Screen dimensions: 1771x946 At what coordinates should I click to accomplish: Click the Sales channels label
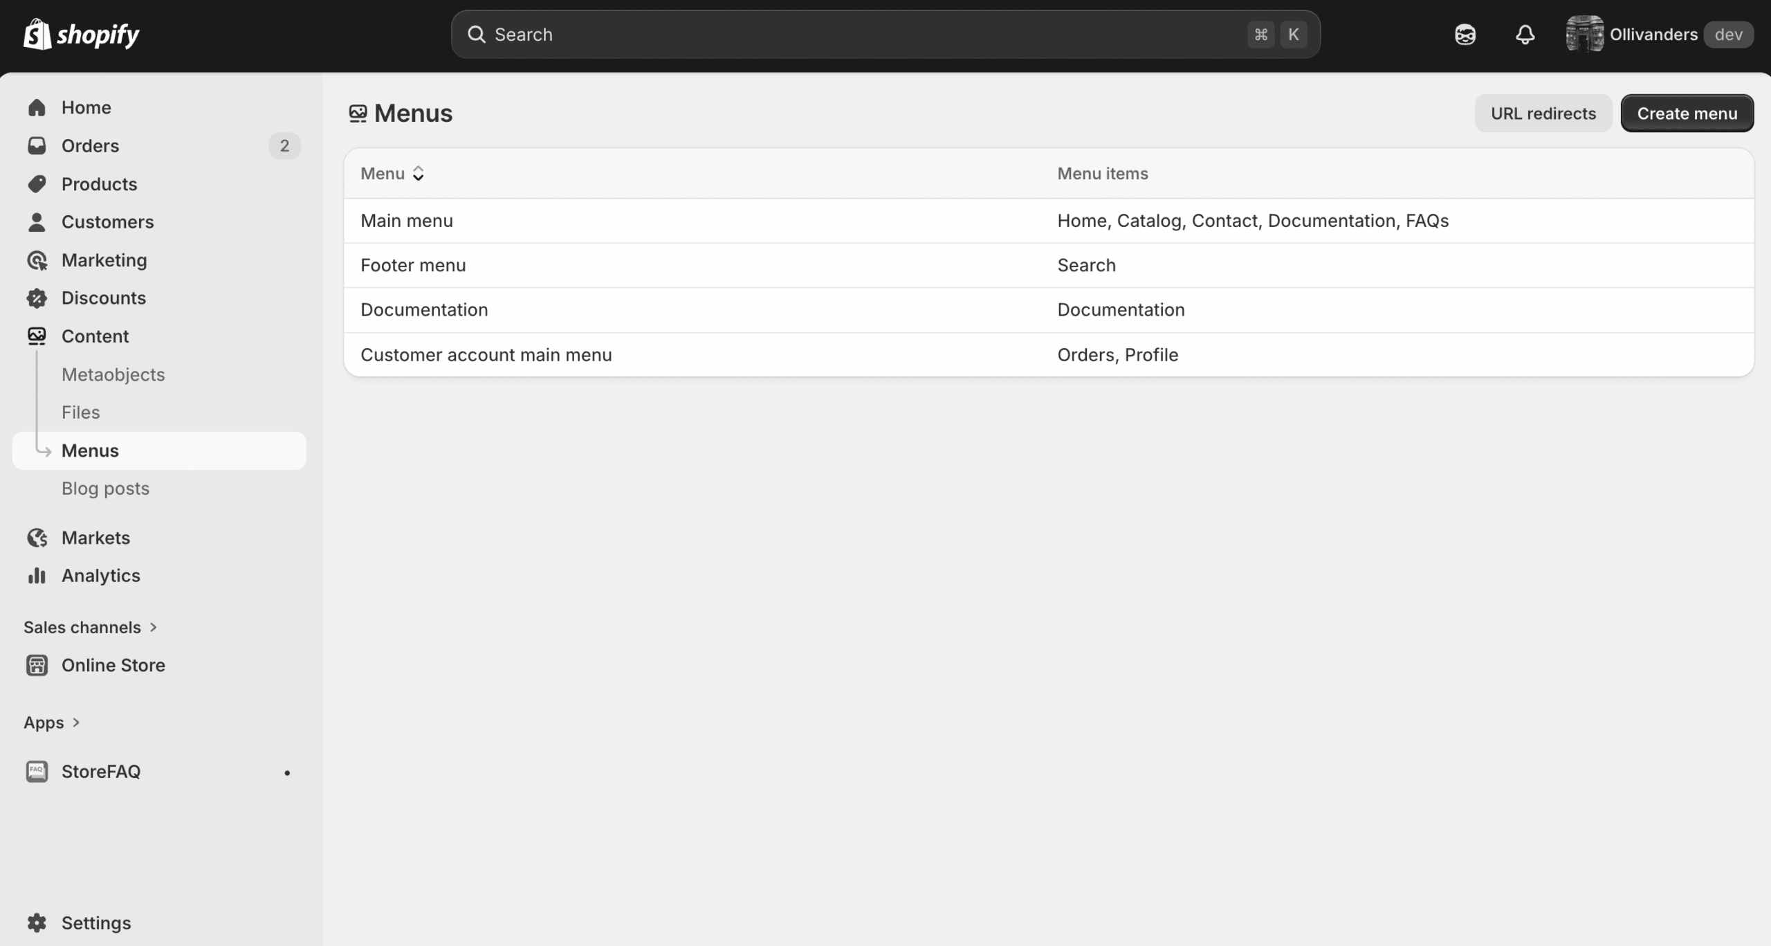[x=82, y=627]
